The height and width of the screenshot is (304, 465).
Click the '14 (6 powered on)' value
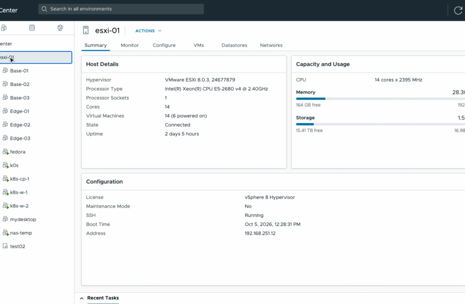coord(185,116)
